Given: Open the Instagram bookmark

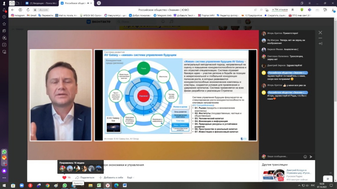Looking at the screenshot, I should [18, 15].
